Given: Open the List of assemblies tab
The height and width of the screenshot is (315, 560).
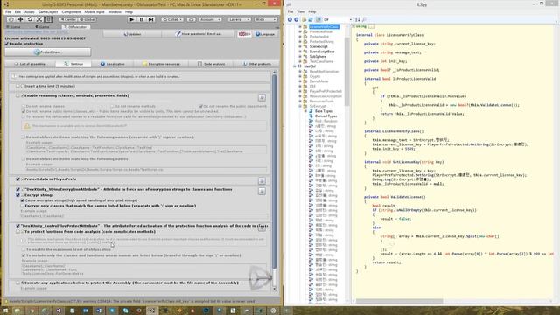Looking at the screenshot, I should (31, 64).
